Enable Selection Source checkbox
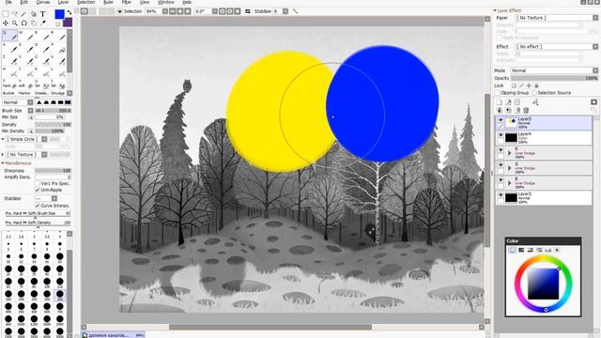The width and height of the screenshot is (601, 338). click(534, 93)
